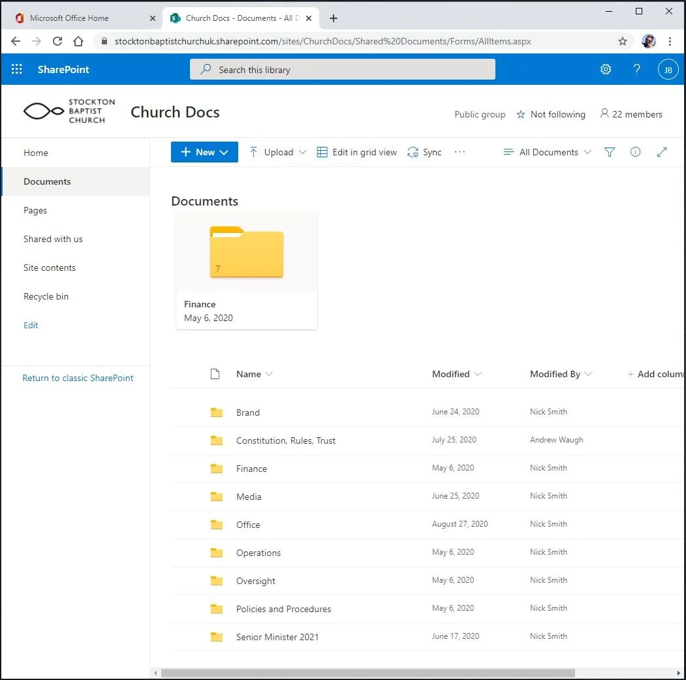Open the JB account avatar menu
This screenshot has width=686, height=680.
(668, 70)
